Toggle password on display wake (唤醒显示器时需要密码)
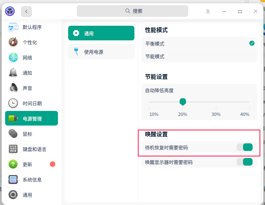This screenshot has width=265, height=205. pos(245,162)
